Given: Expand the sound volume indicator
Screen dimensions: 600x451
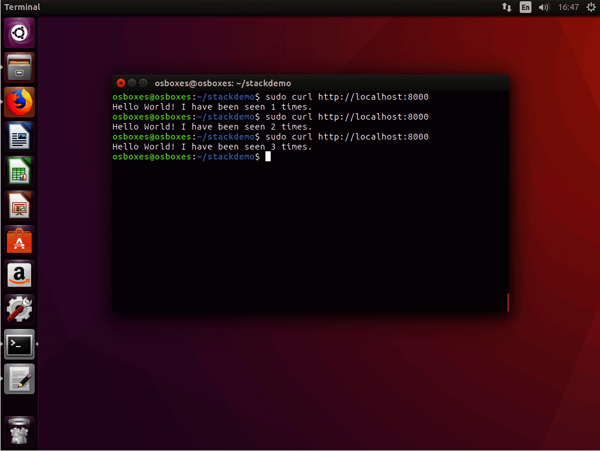Looking at the screenshot, I should coord(544,7).
